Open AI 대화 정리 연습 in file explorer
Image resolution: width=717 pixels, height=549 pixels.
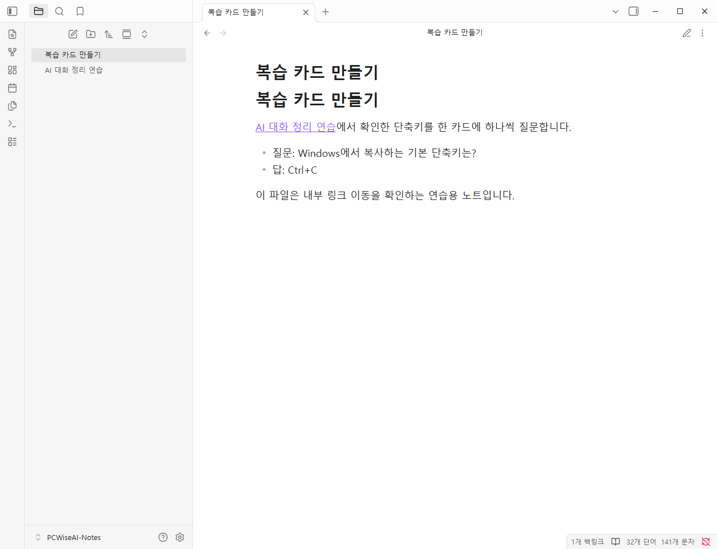[x=109, y=70]
